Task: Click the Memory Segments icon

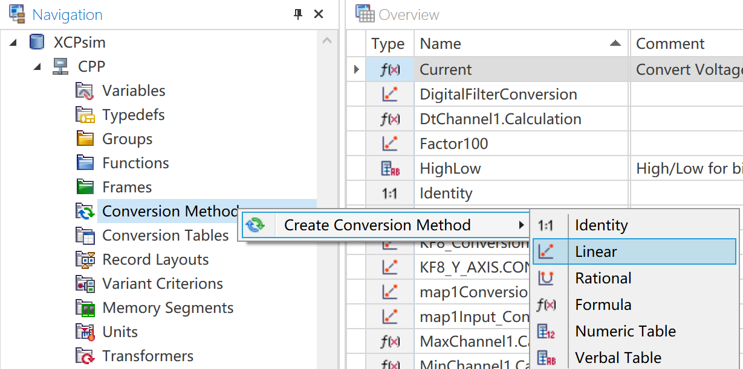Action: [85, 308]
